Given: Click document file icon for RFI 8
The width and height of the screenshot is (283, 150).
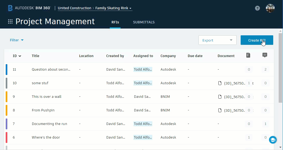Looking at the screenshot, I should pos(220,110).
